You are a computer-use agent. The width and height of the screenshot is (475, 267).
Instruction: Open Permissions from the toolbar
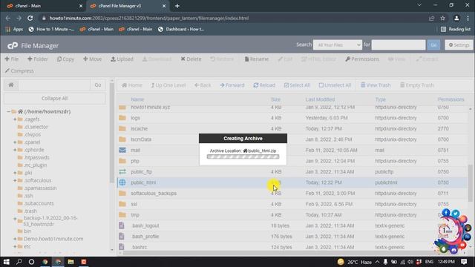point(362,59)
